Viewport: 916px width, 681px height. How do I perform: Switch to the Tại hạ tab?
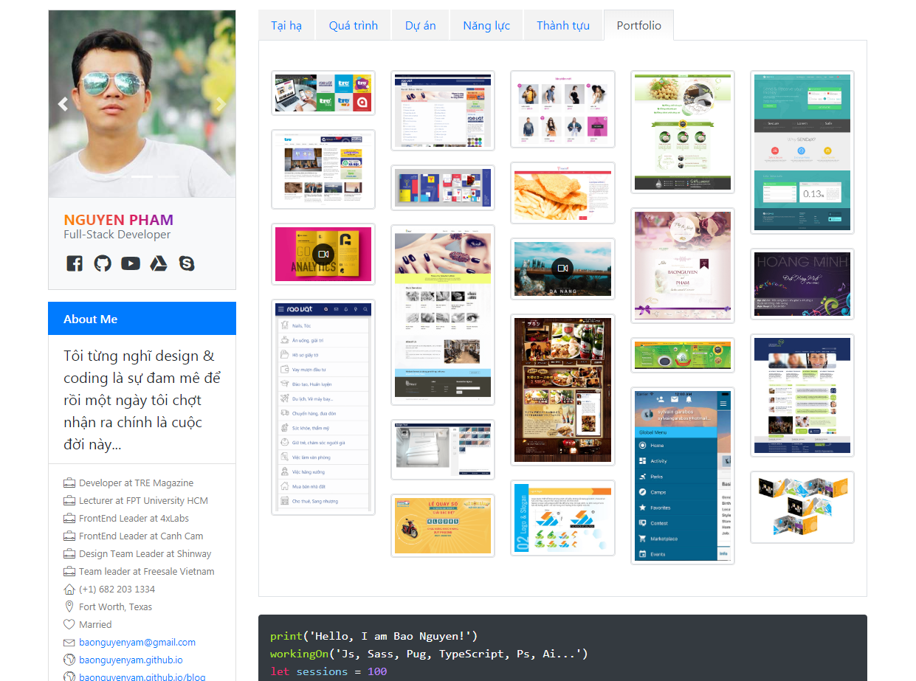click(x=286, y=26)
